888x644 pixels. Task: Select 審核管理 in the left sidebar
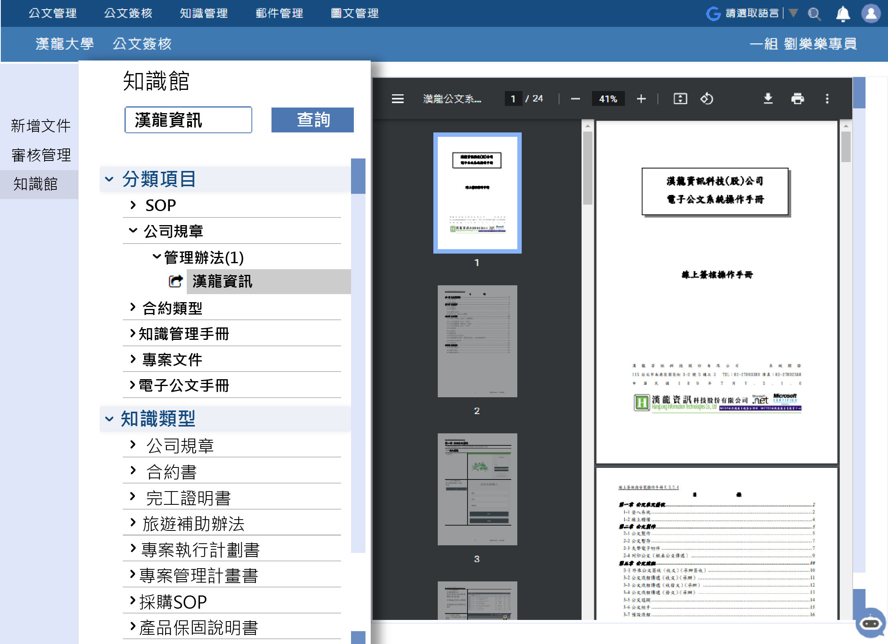[41, 155]
